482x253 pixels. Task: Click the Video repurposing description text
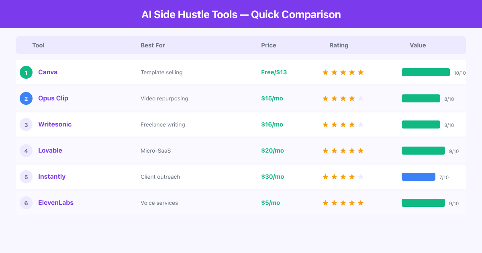164,98
